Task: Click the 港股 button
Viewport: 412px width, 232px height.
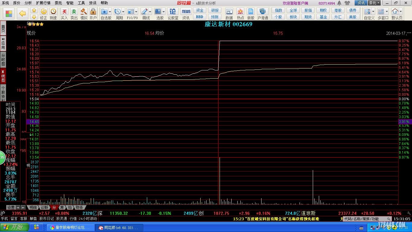Action: [x=338, y=11]
